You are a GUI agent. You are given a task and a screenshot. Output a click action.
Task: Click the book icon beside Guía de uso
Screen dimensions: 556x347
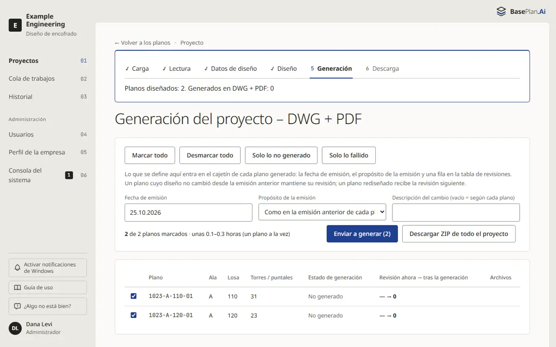(17, 287)
